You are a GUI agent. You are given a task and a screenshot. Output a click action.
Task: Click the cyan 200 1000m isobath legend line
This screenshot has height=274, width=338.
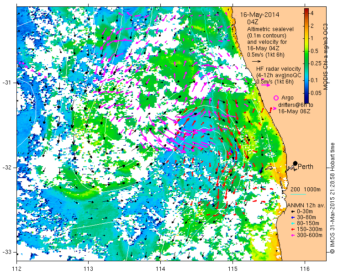pyautogui.click(x=298, y=195)
